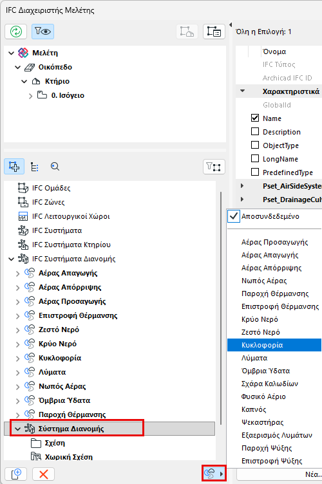Collapse the Χαρακτηριστικά section
This screenshot has height=484, width=322.
click(x=243, y=91)
